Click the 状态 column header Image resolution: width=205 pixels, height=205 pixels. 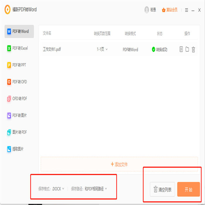pyautogui.click(x=160, y=33)
